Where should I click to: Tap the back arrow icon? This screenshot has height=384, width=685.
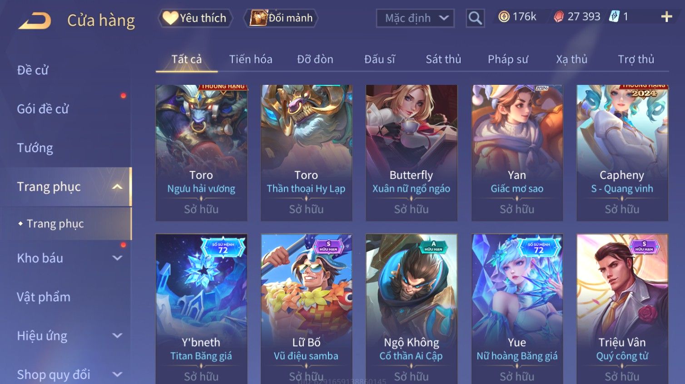pos(35,20)
